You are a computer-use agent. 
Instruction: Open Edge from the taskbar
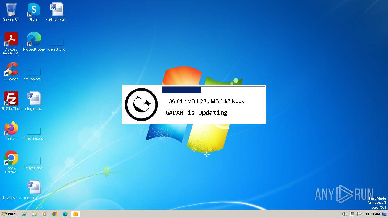pyautogui.click(x=65, y=214)
